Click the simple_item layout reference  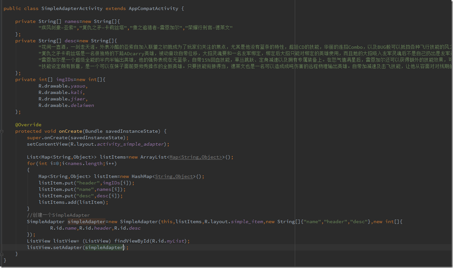pyautogui.click(x=246, y=221)
